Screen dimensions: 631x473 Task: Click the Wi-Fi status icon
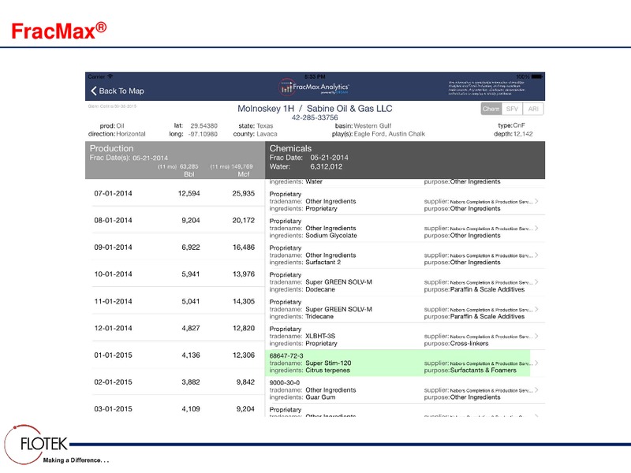(110, 76)
